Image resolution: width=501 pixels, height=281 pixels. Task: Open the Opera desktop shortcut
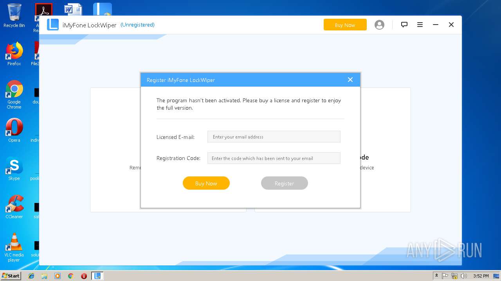tap(14, 130)
